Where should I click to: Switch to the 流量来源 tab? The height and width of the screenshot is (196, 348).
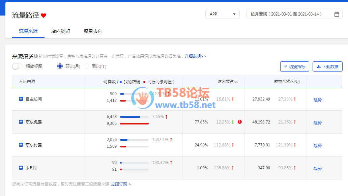[x=28, y=31]
